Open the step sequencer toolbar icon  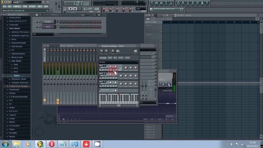point(157,3)
